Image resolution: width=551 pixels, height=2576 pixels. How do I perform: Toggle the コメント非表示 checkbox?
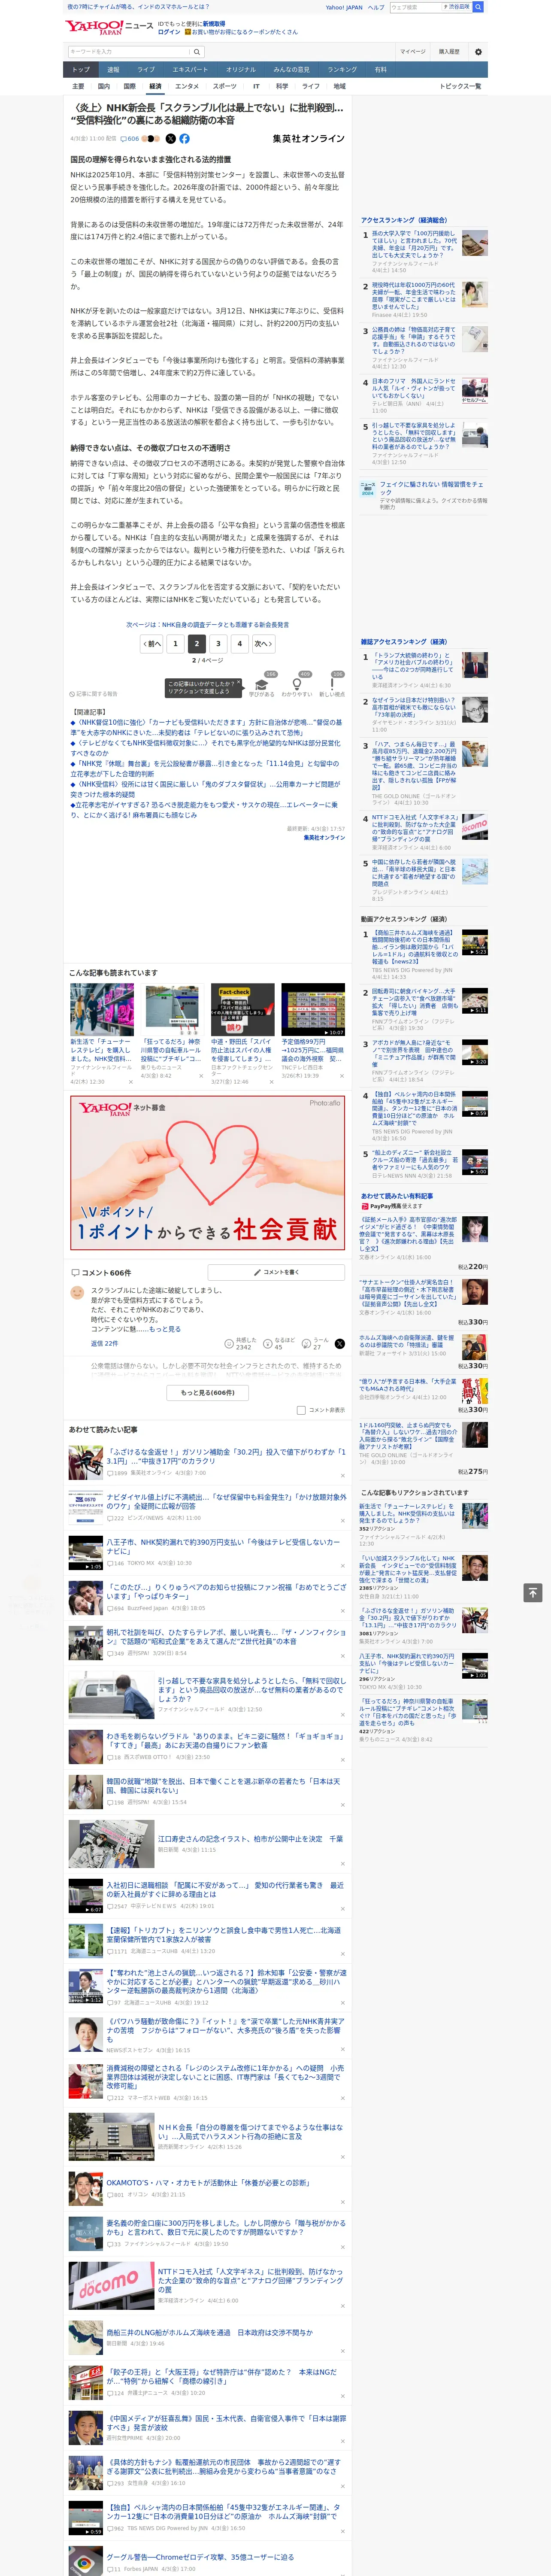[301, 1410]
